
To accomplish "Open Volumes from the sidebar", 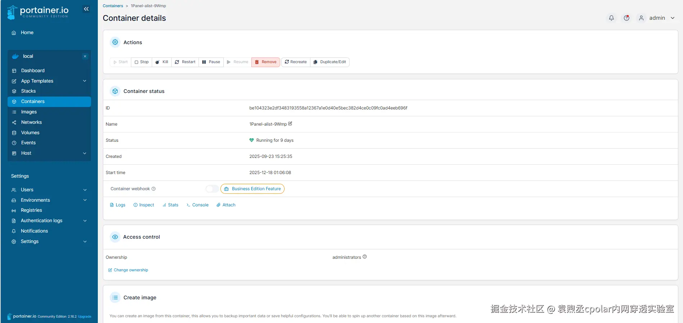I will 49,133.
